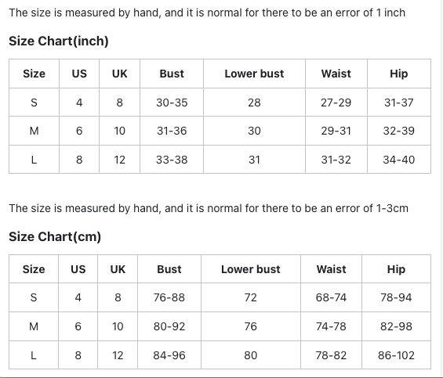Click the 30-35 bust cell for size S
Viewport: 443px width, 378px height.
pyautogui.click(x=172, y=103)
